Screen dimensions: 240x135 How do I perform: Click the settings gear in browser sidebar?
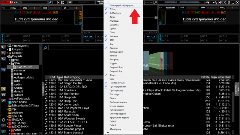3,120
